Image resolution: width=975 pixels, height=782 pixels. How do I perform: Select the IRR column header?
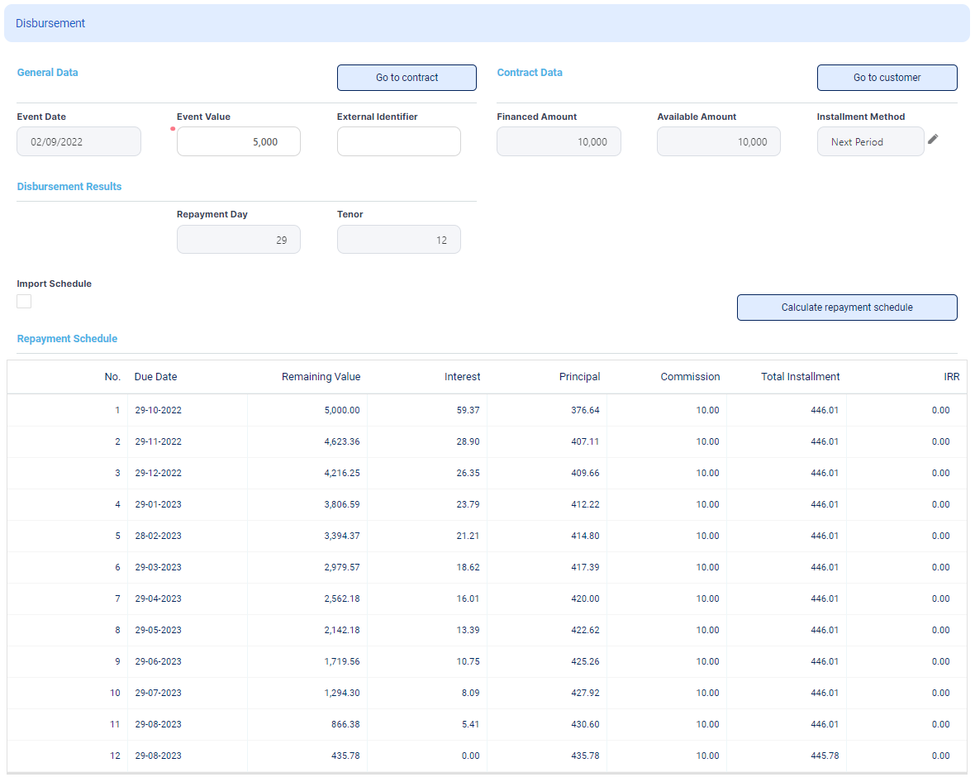pos(951,377)
